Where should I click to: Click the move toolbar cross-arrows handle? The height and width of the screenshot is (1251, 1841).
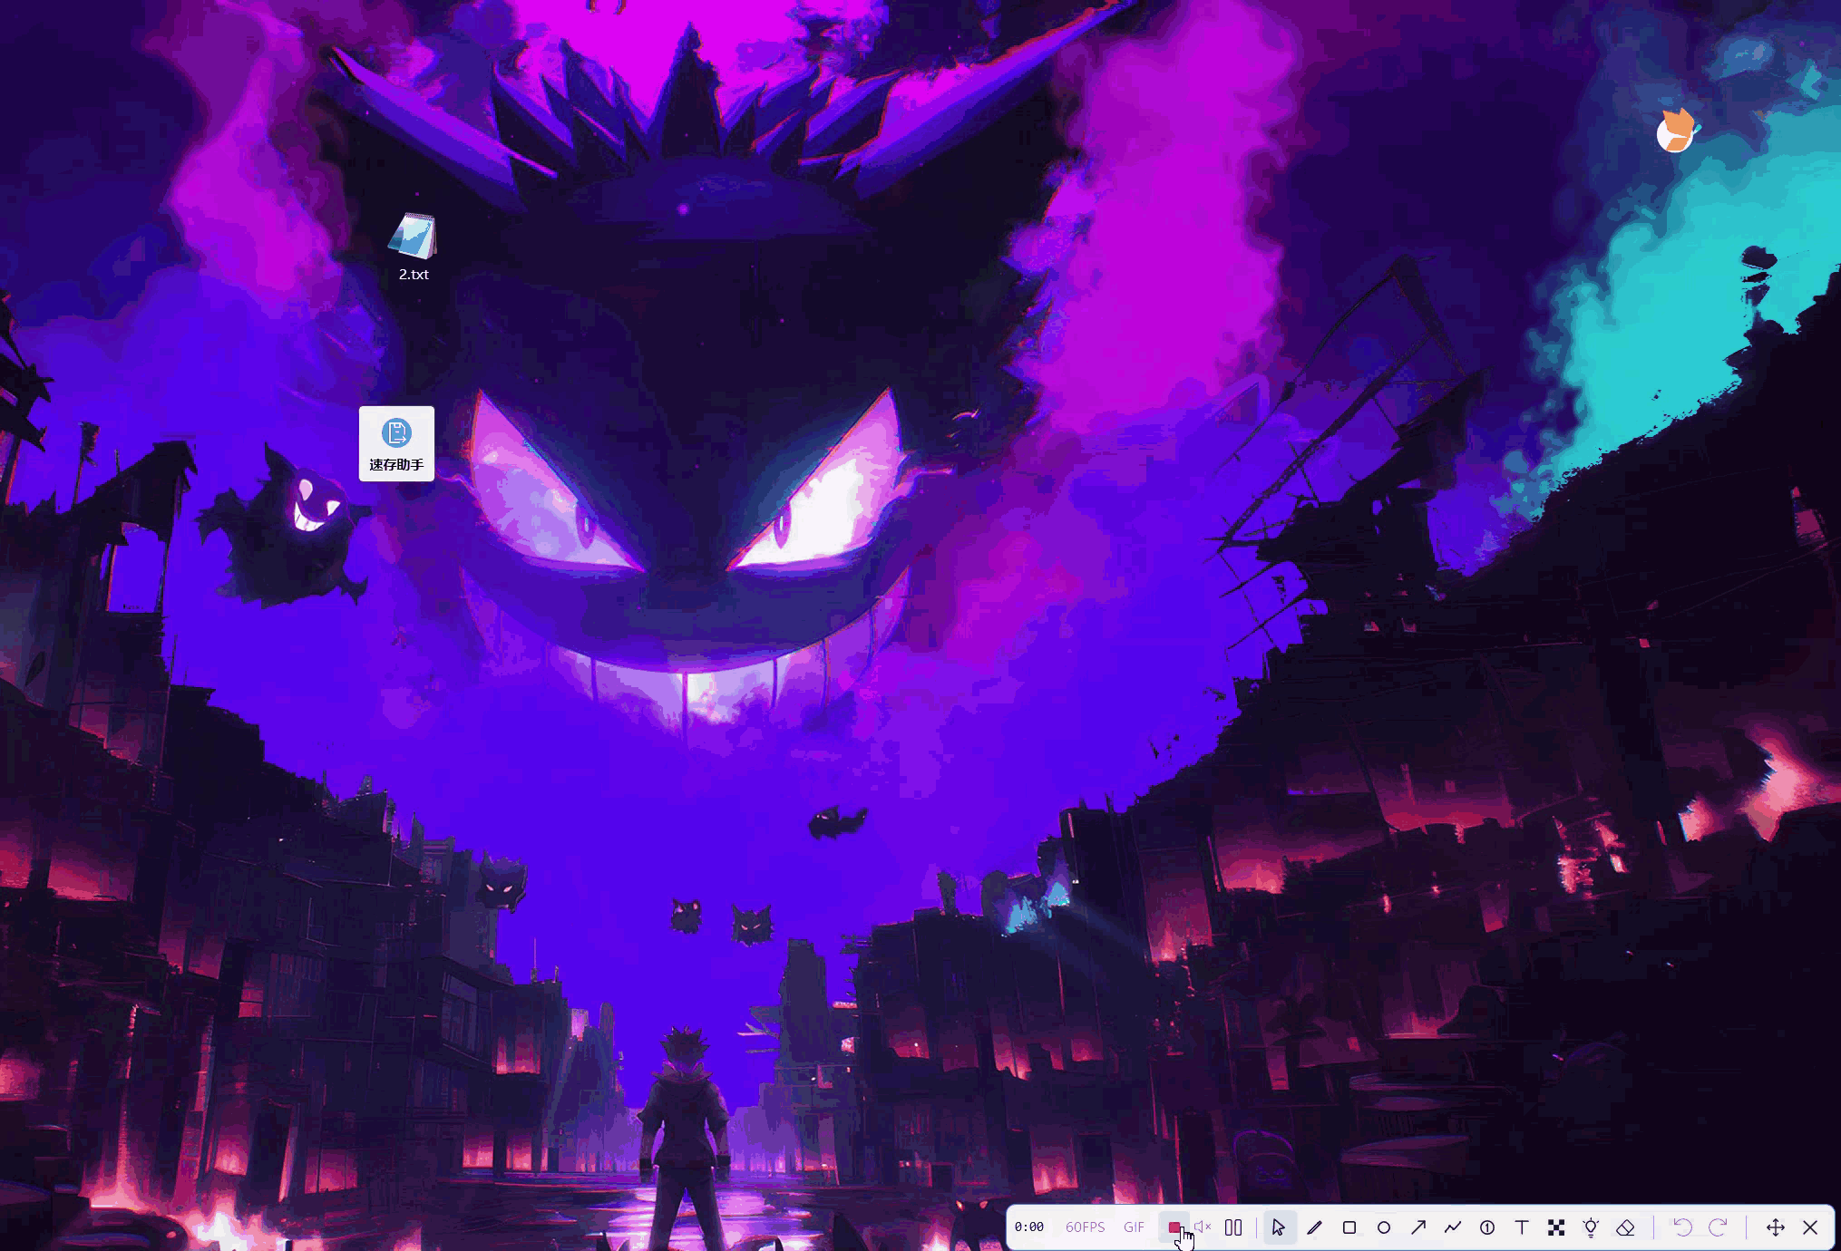tap(1776, 1227)
